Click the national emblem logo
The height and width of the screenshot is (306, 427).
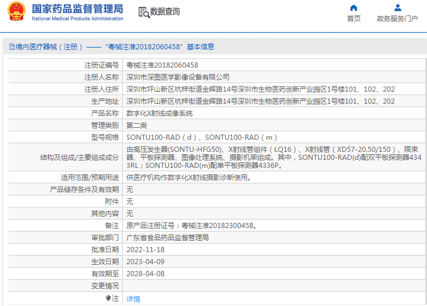tap(17, 11)
